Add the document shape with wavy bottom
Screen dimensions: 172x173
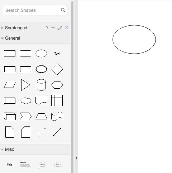coord(41,100)
